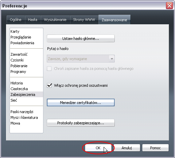Open Protokoły zabezpieczające settings
Screen dimensions: 175x158
click(81, 123)
